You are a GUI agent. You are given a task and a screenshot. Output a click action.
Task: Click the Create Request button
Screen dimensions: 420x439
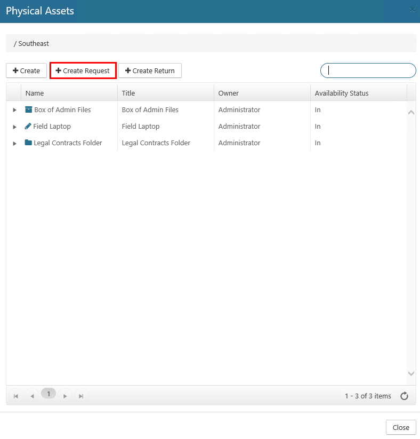[83, 70]
